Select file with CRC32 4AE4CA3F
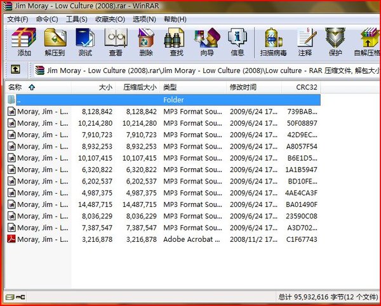 (163, 193)
